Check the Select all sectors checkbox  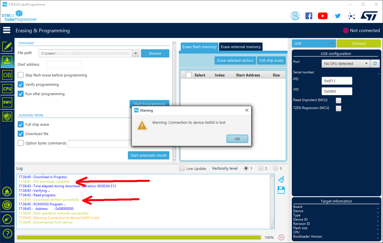point(189,75)
